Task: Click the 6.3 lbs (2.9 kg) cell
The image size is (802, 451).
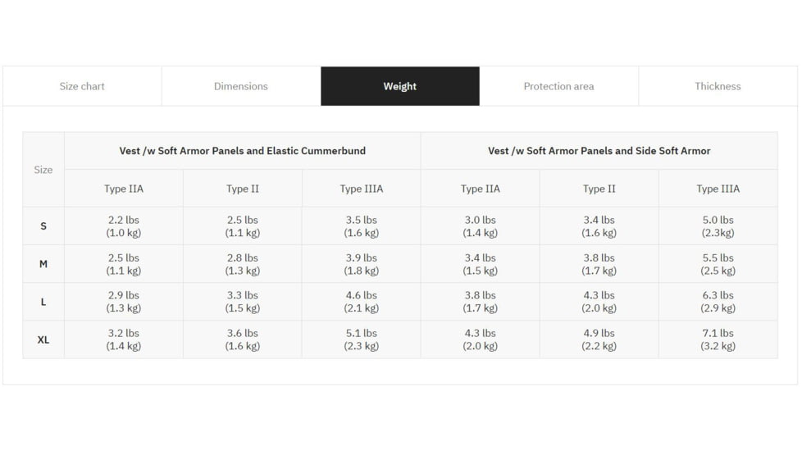Action: pyautogui.click(x=718, y=302)
